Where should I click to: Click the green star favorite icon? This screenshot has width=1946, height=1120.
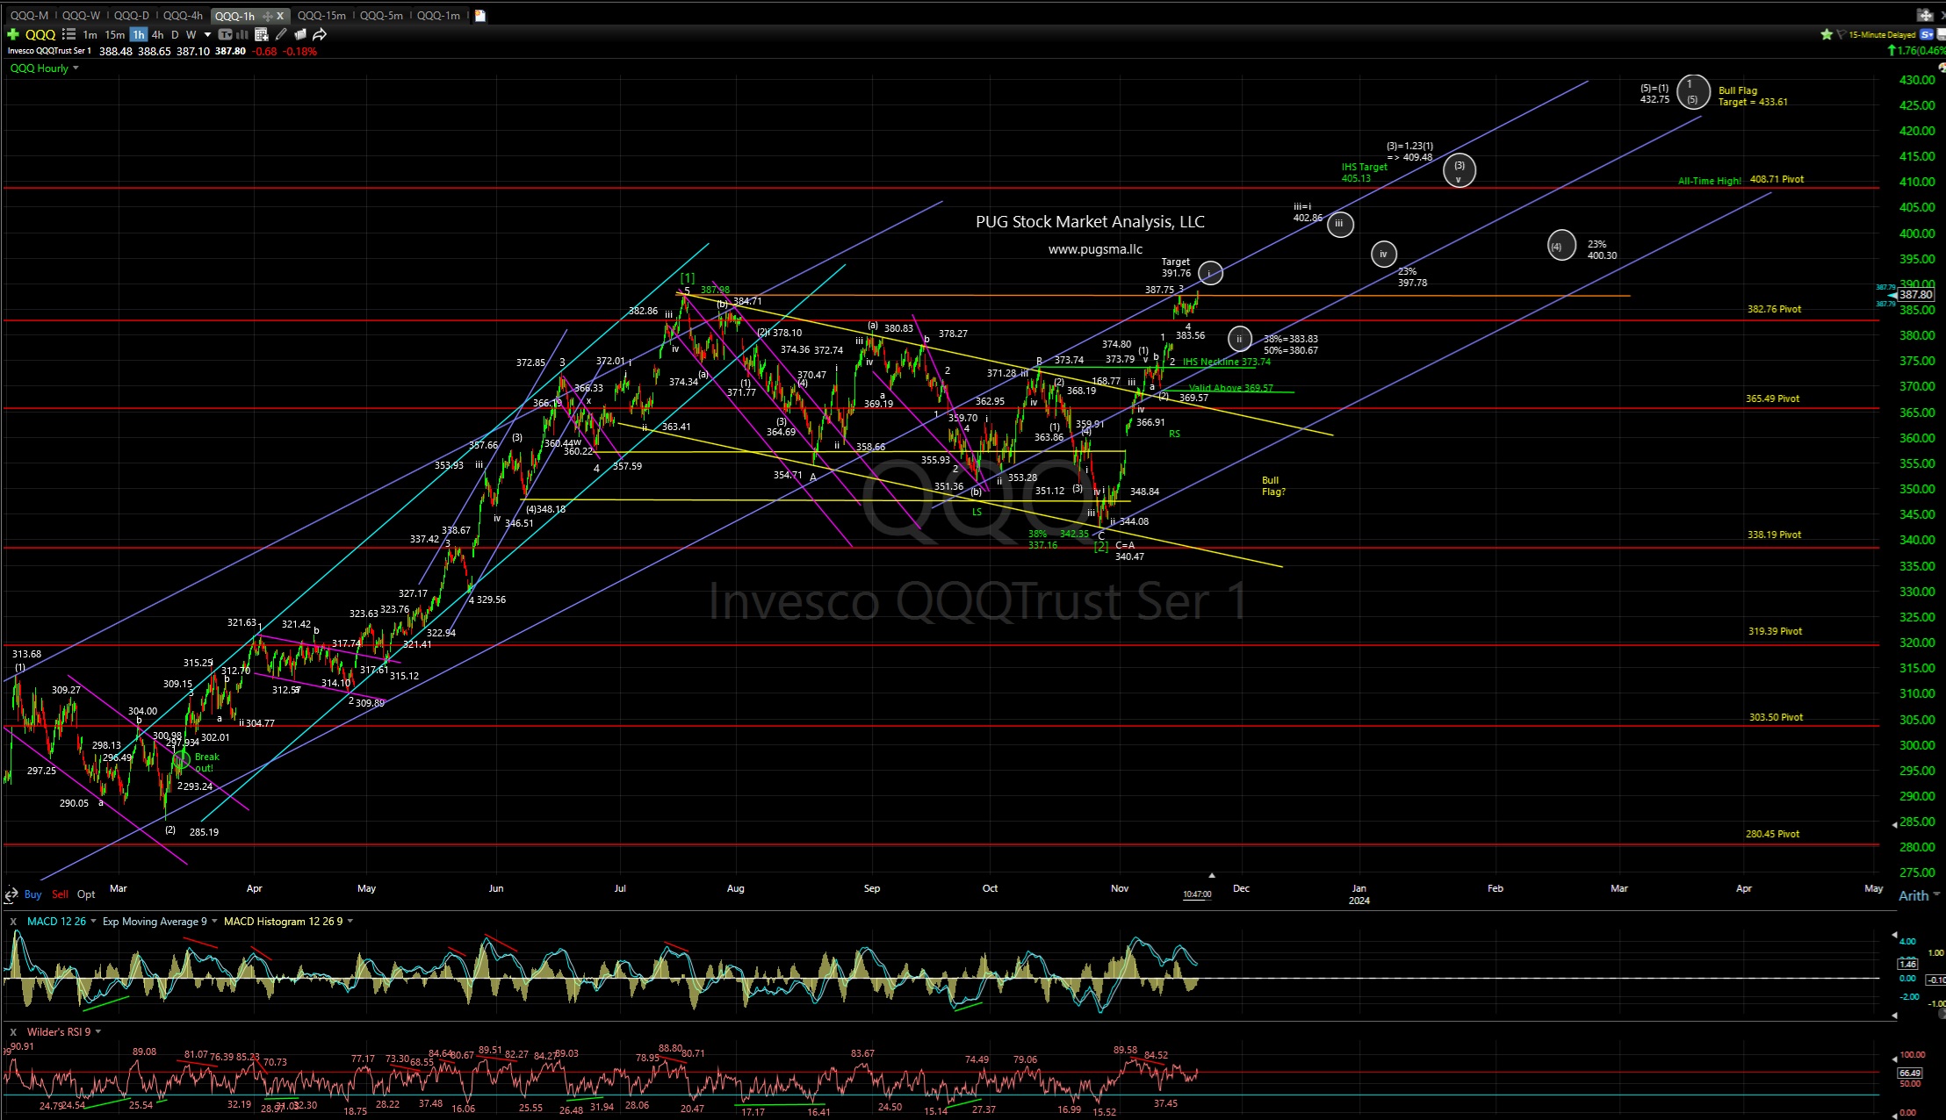click(x=1827, y=34)
